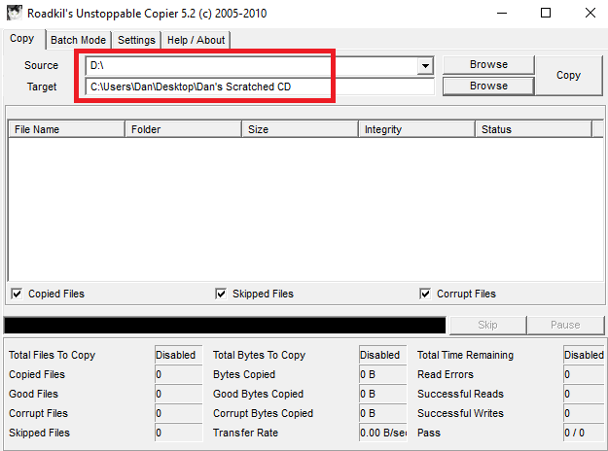Sort list by Integrity column header
This screenshot has height=451, width=608.
tap(416, 129)
